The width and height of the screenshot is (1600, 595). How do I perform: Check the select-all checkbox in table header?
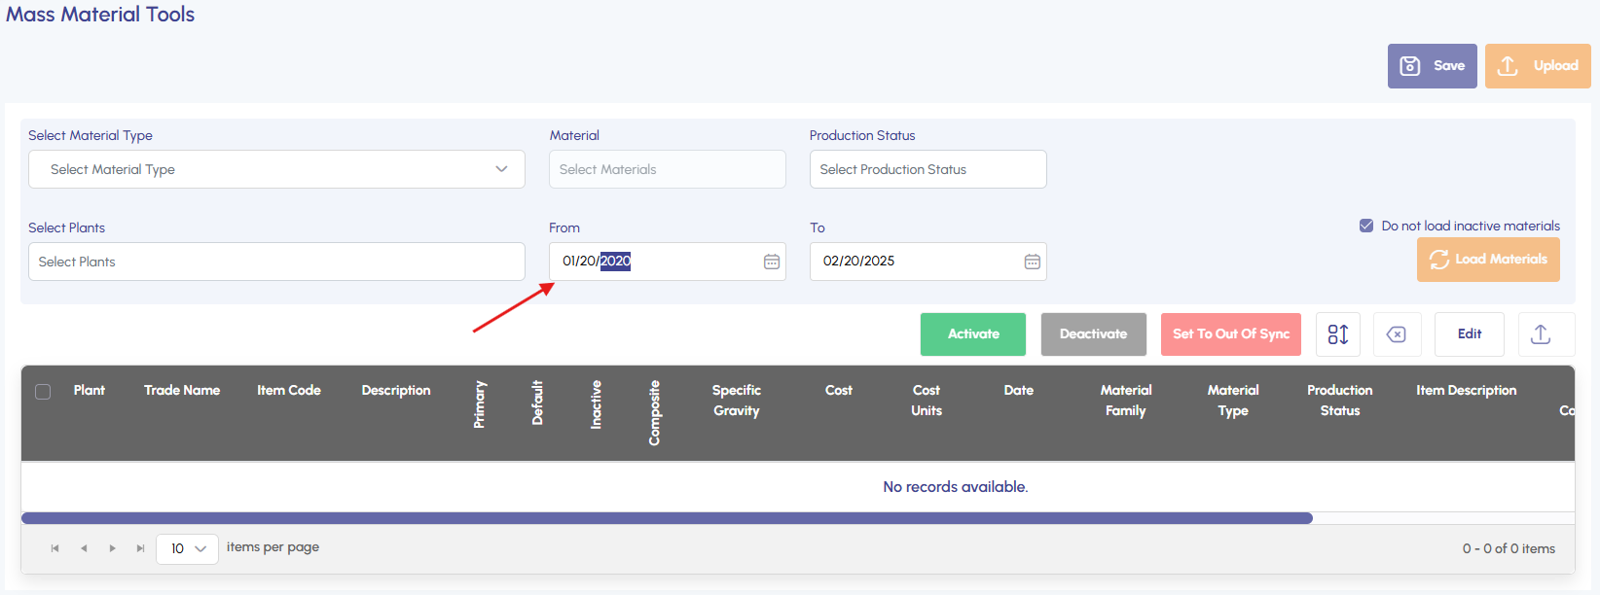pyautogui.click(x=43, y=391)
